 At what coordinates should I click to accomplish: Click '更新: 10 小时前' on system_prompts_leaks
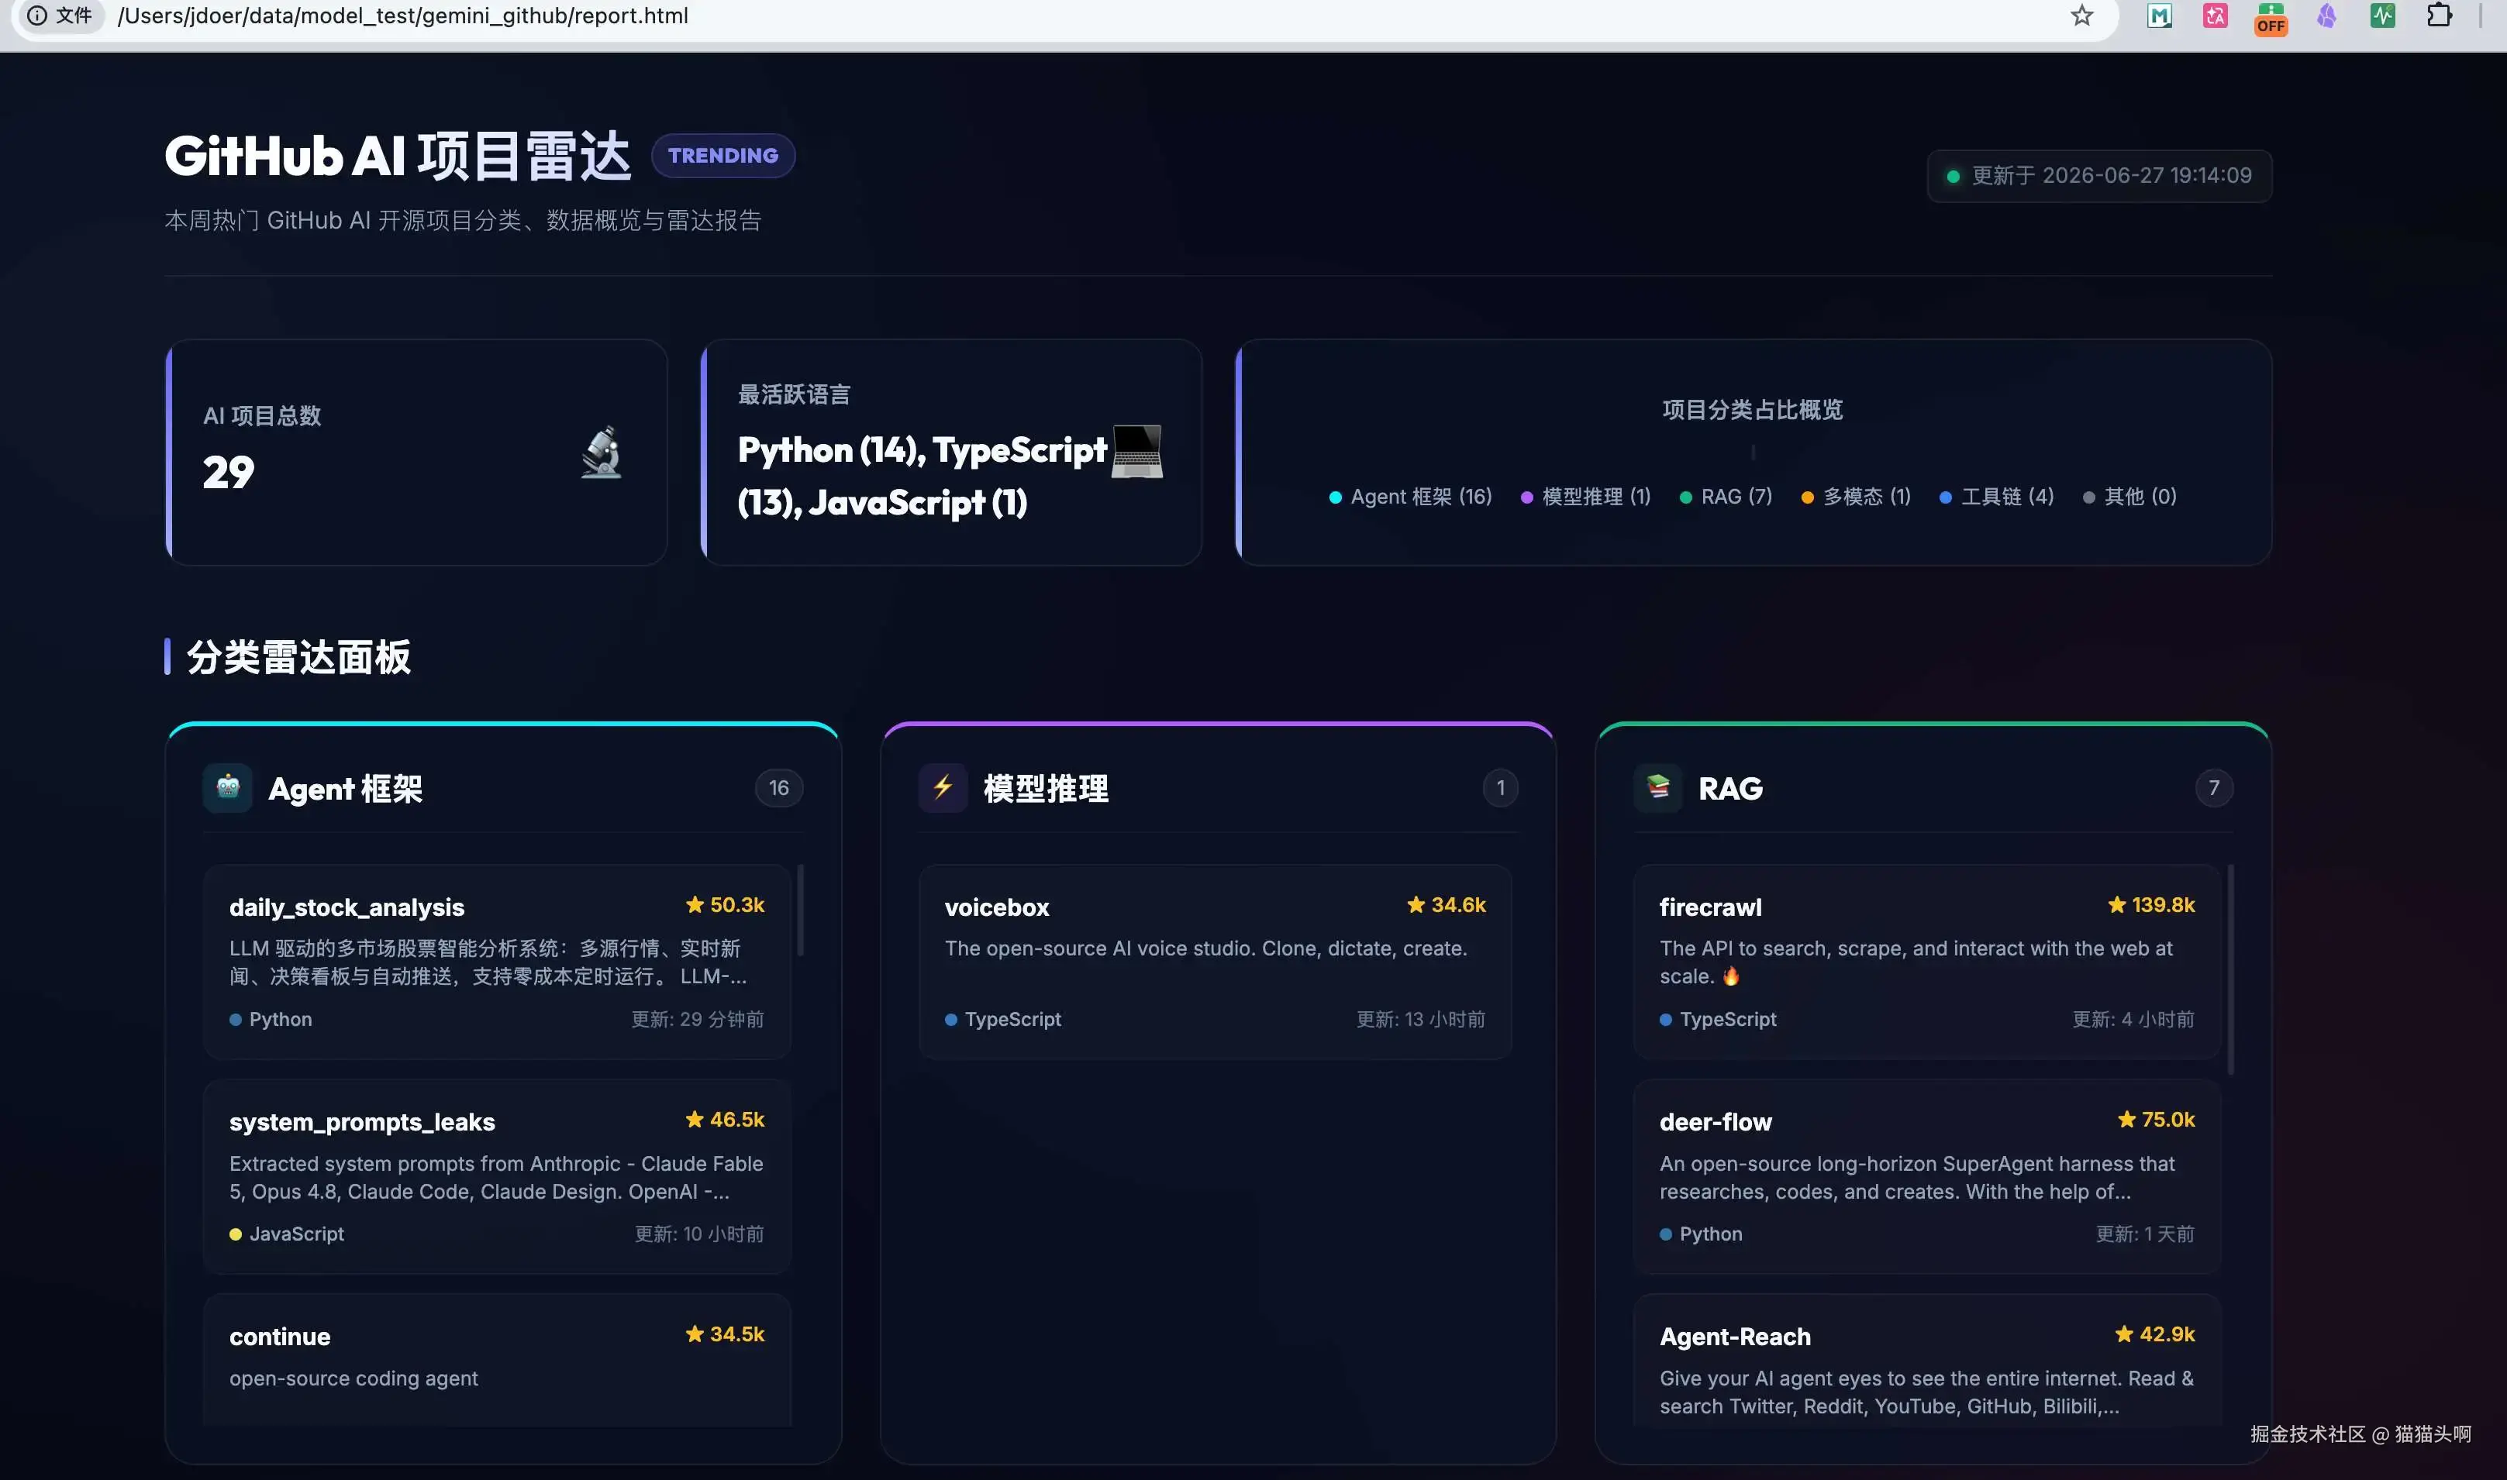[x=699, y=1234]
